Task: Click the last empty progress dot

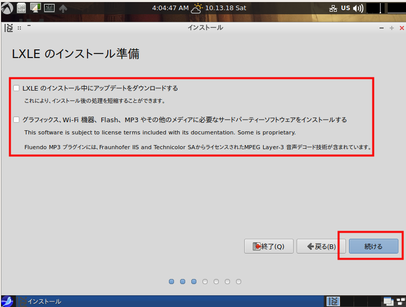Action: click(x=239, y=282)
